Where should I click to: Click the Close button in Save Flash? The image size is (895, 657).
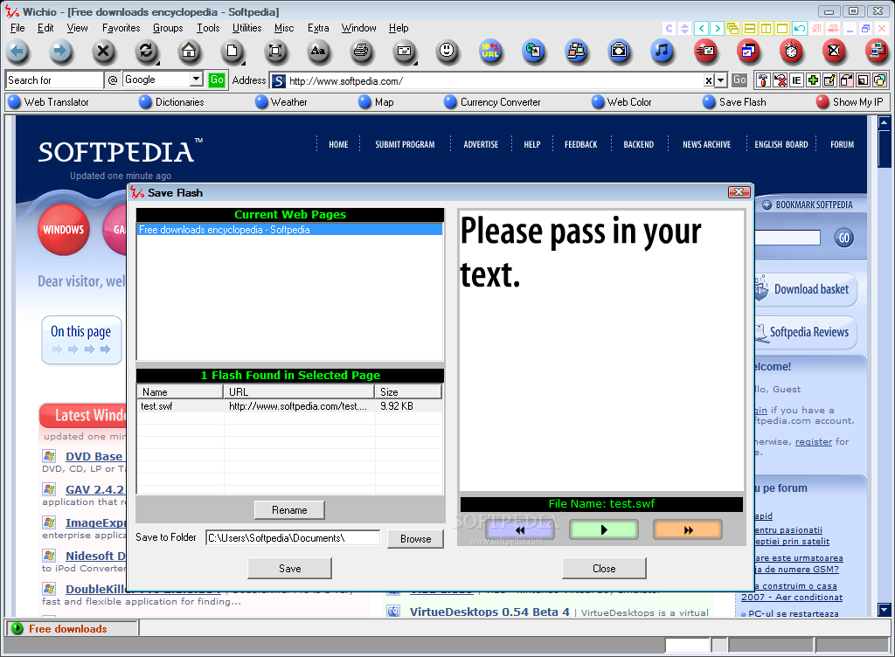pos(604,569)
